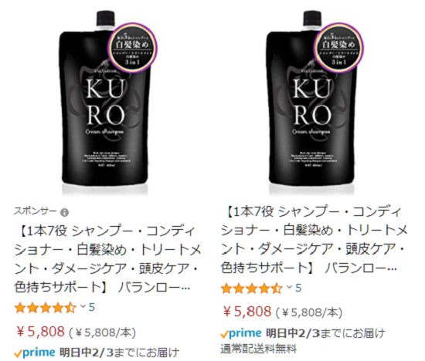425x361 pixels.
Task: Click the sponsor info icon
Action: [x=64, y=213]
